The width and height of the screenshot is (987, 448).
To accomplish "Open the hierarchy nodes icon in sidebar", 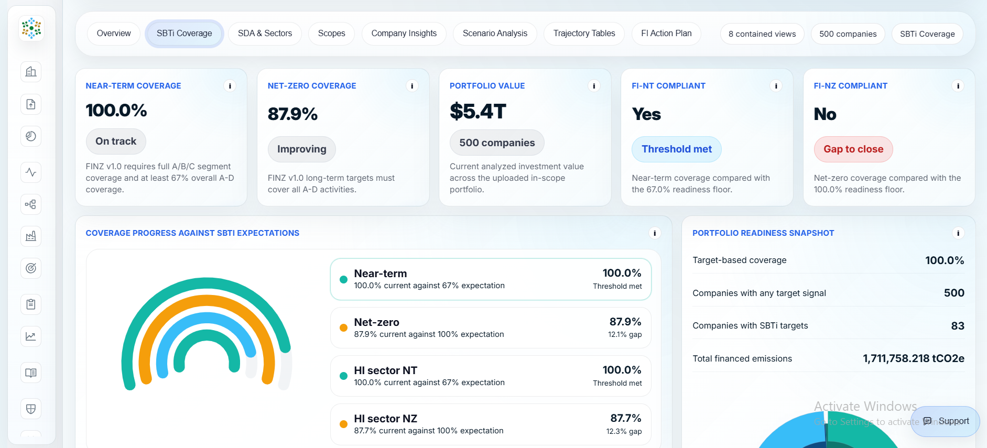I will pyautogui.click(x=31, y=204).
